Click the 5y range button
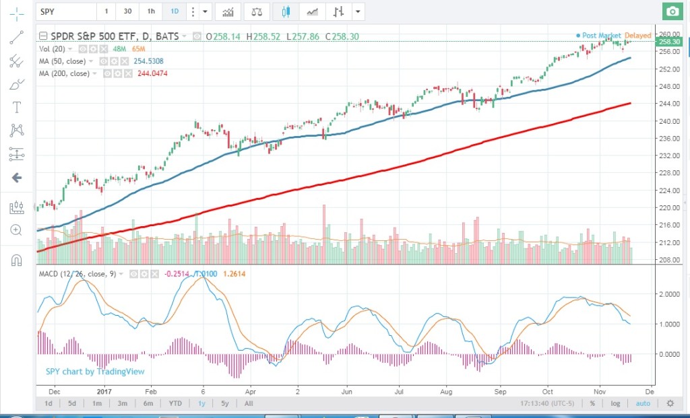Image resolution: width=690 pixels, height=418 pixels. [224, 403]
